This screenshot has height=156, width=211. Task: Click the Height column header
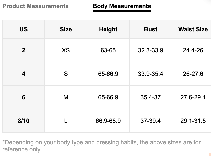point(108,29)
